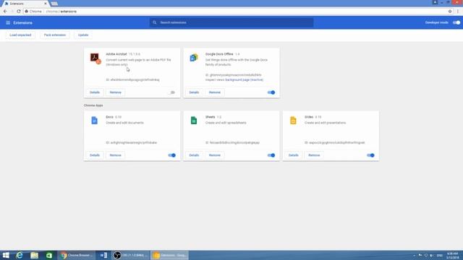Switch to Word in the taskbar

click(103, 255)
